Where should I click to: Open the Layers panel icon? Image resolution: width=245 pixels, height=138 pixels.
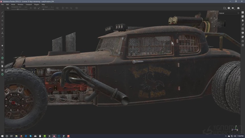[243, 20]
